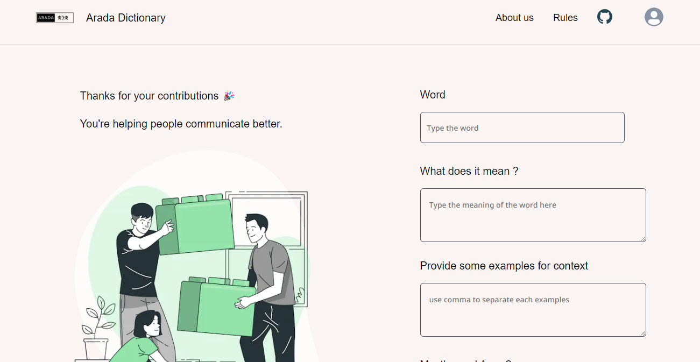Open the Rules page

click(565, 18)
